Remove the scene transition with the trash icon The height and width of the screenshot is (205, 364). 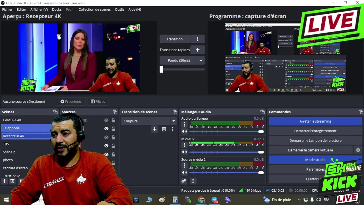tap(164, 129)
